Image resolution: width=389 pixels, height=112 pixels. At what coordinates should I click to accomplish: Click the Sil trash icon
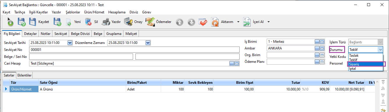point(88,22)
